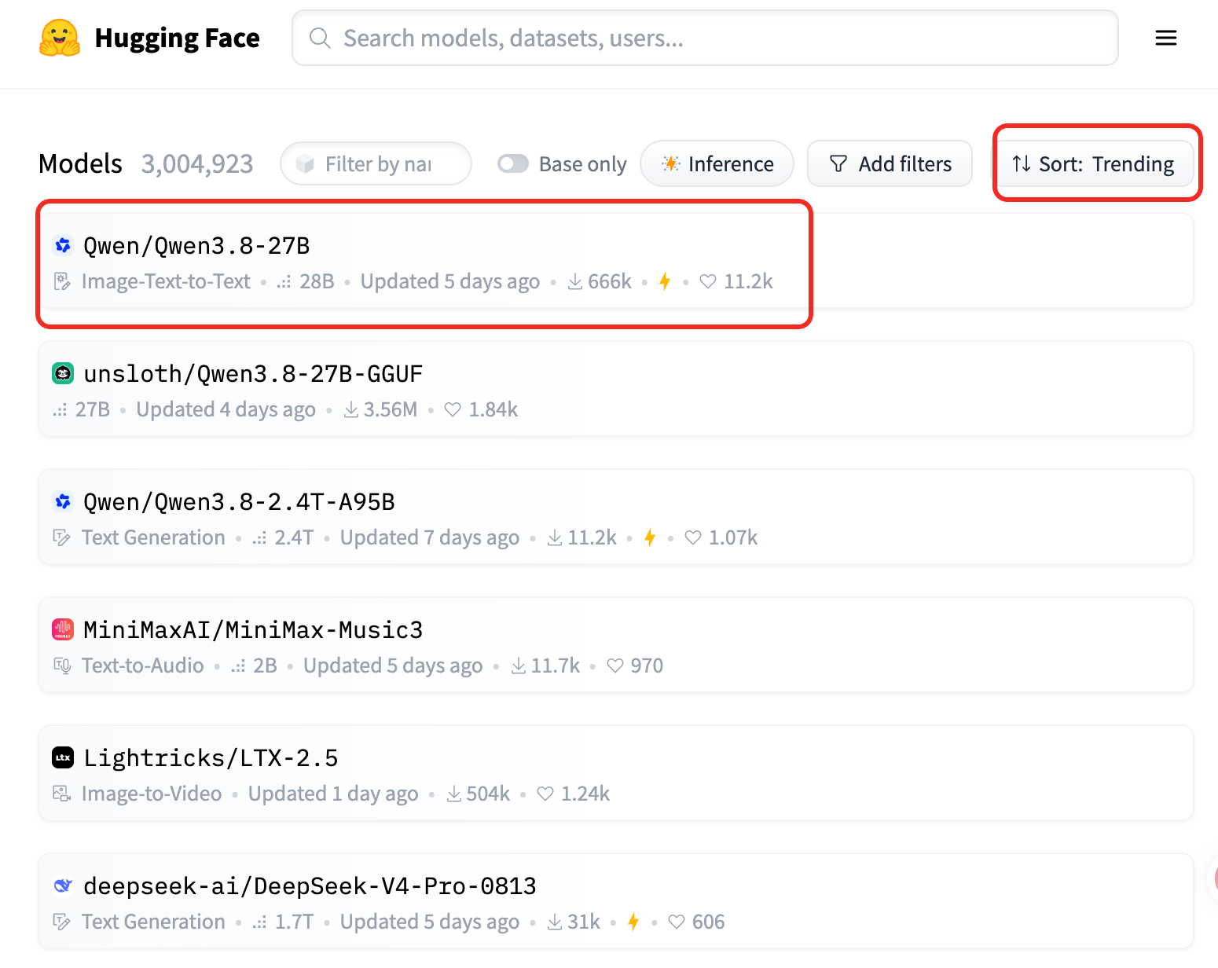Click the 3,004,923 models count
The image size is (1218, 968).
pyautogui.click(x=197, y=163)
